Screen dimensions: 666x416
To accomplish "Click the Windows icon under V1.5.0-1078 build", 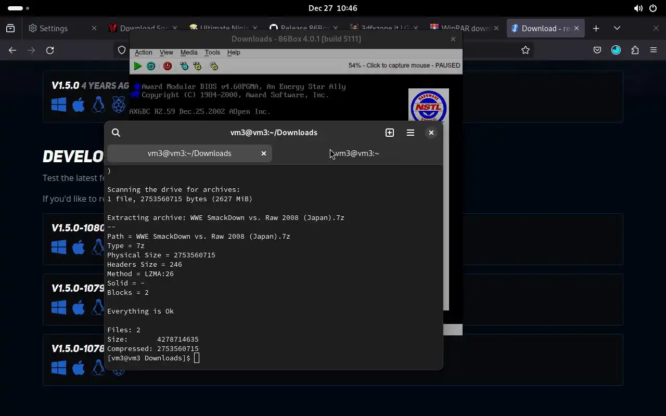I will (x=59, y=367).
